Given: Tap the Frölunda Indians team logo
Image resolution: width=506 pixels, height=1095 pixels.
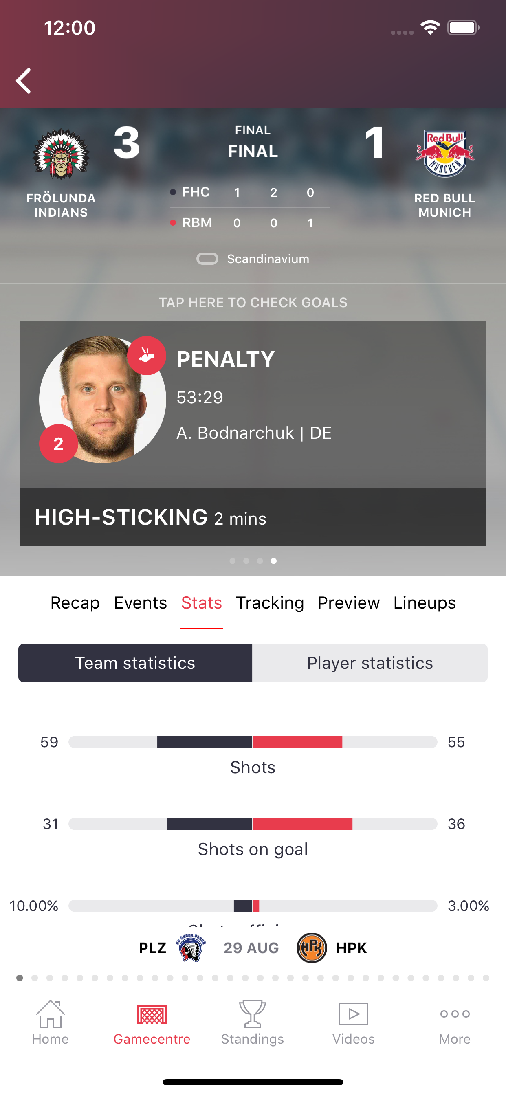Looking at the screenshot, I should (61, 154).
